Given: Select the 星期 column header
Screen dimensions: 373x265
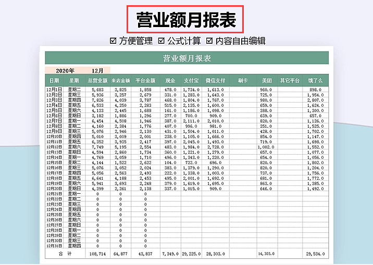Looking at the screenshot, I should [x=74, y=81].
